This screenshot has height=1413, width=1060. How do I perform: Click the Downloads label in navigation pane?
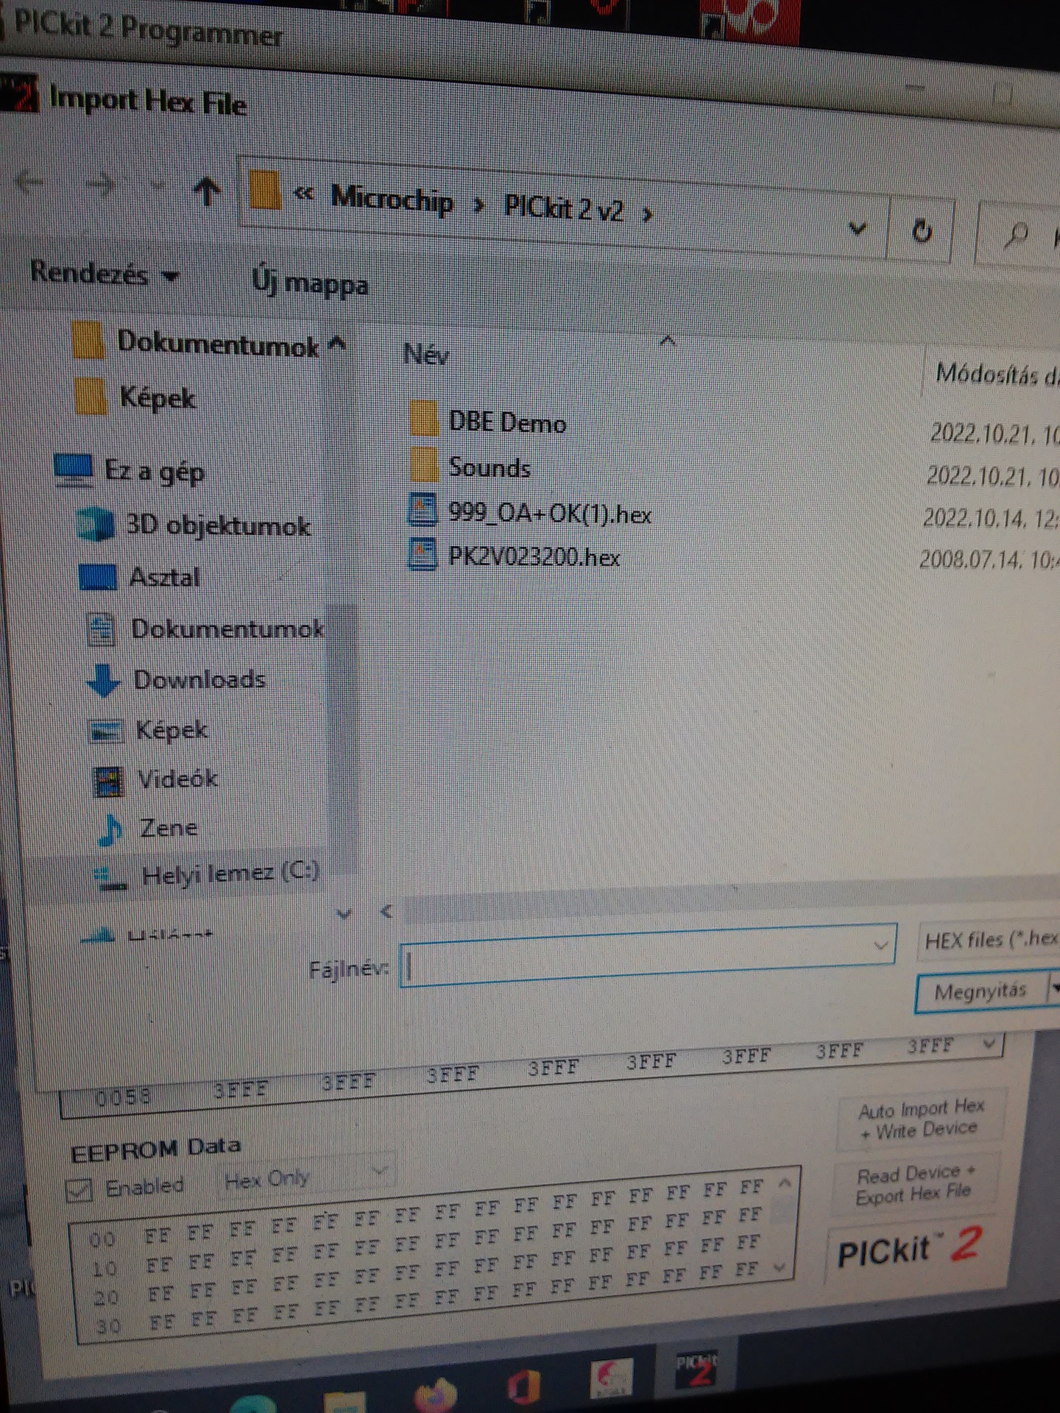[x=199, y=679]
